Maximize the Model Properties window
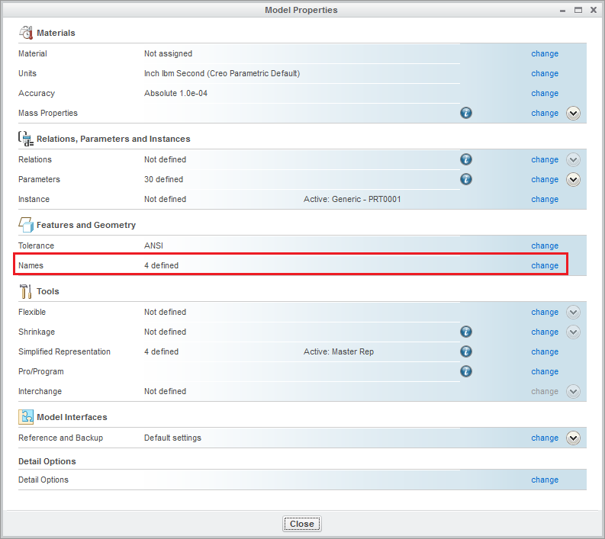The width and height of the screenshot is (605, 539). tap(578, 10)
